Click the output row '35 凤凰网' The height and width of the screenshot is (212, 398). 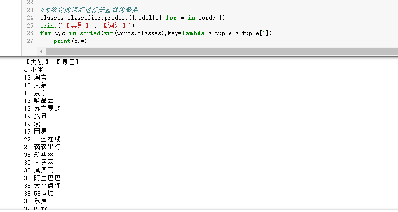(x=38, y=170)
